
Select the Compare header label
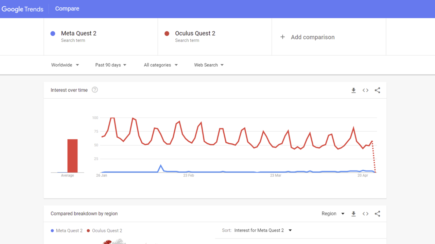pyautogui.click(x=67, y=9)
